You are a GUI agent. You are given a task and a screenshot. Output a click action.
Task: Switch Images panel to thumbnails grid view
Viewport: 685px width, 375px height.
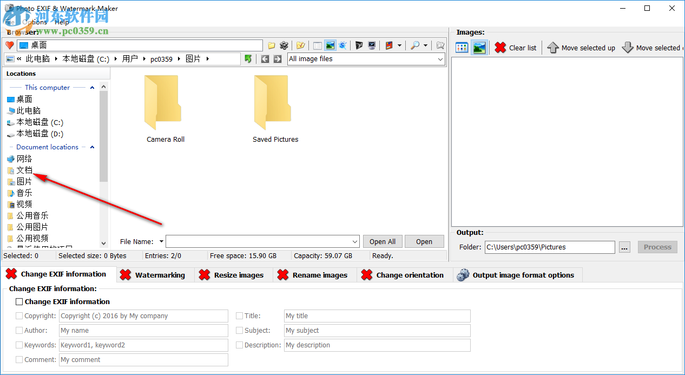[461, 48]
